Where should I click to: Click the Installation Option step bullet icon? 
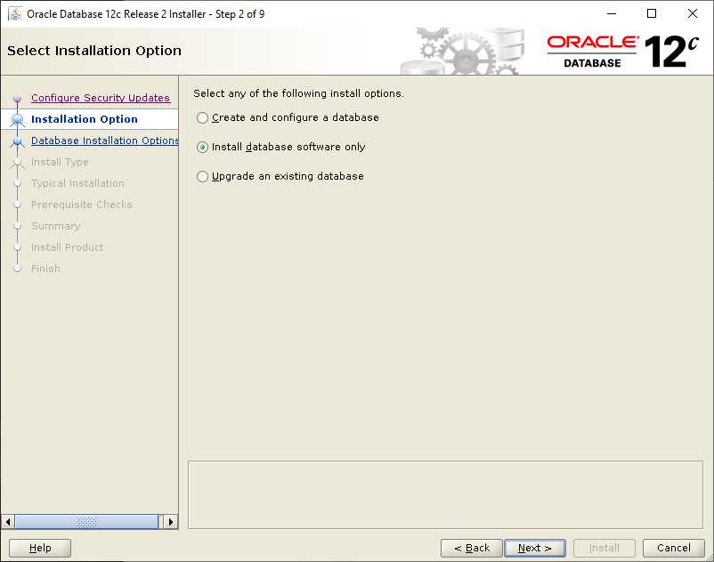click(x=17, y=119)
